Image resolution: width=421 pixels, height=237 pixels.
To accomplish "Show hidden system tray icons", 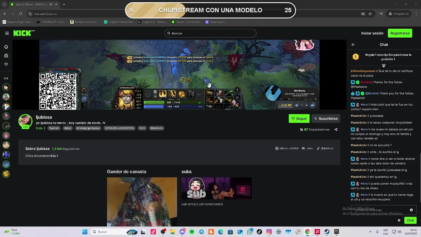I will [370, 232].
